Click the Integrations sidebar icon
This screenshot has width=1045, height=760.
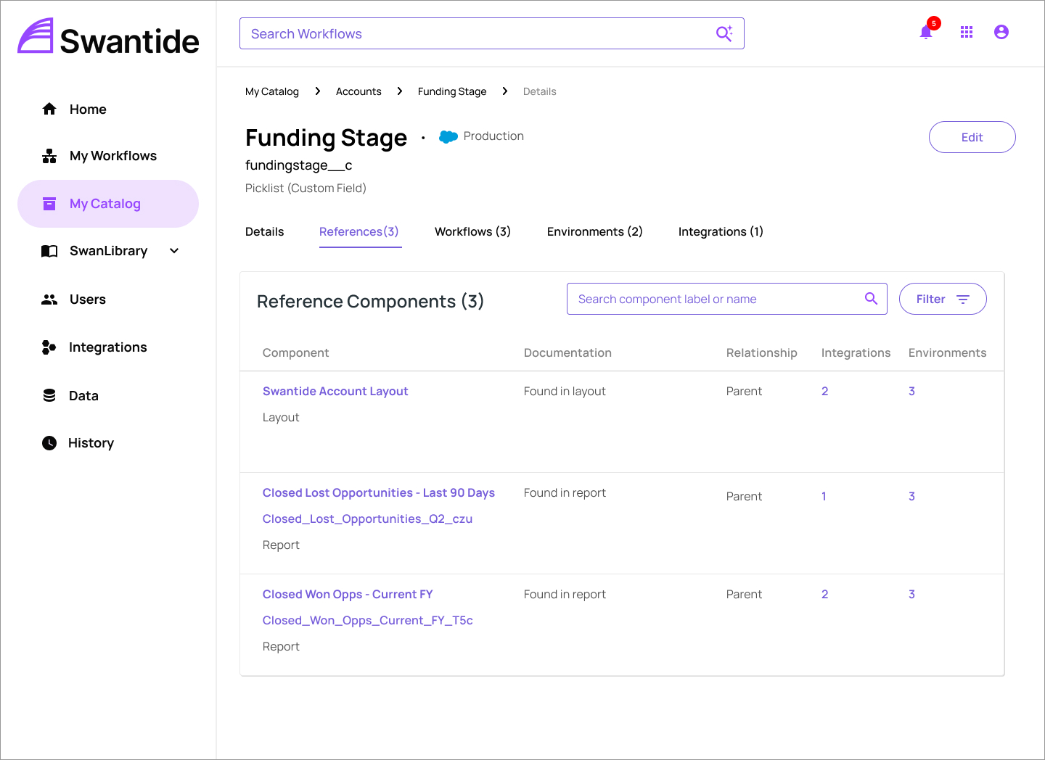[49, 347]
